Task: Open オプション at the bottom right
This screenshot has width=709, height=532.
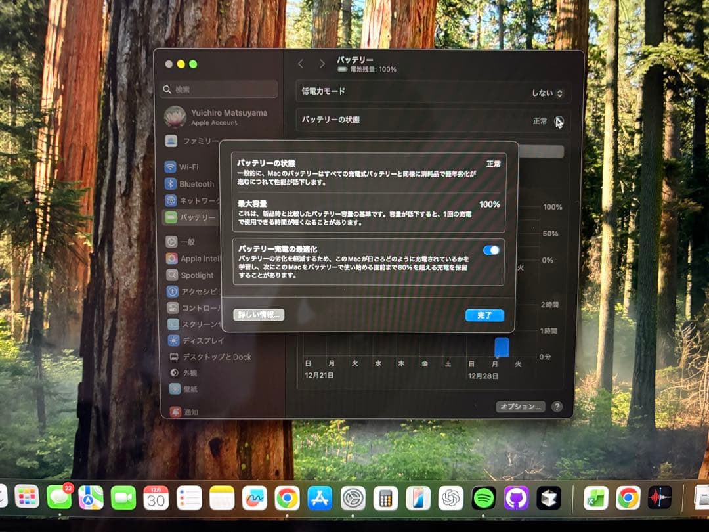Action: click(521, 406)
